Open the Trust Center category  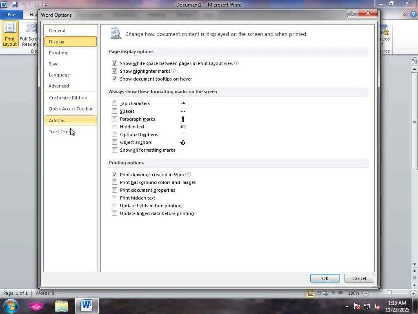coord(70,132)
